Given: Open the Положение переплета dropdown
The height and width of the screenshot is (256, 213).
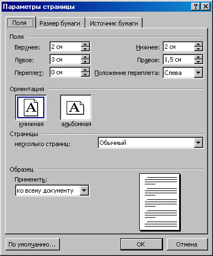Looking at the screenshot, I should tap(199, 73).
